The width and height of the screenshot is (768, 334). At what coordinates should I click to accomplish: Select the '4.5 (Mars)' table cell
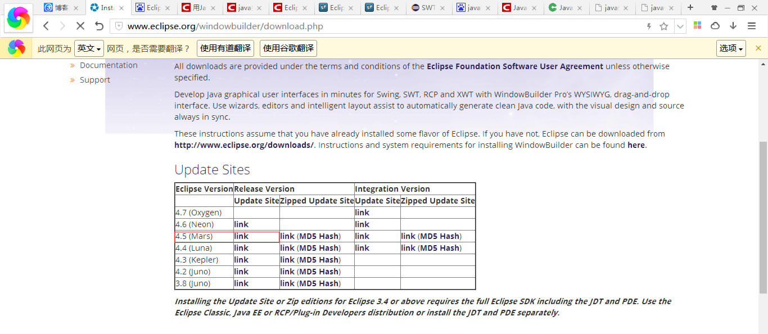click(x=204, y=236)
